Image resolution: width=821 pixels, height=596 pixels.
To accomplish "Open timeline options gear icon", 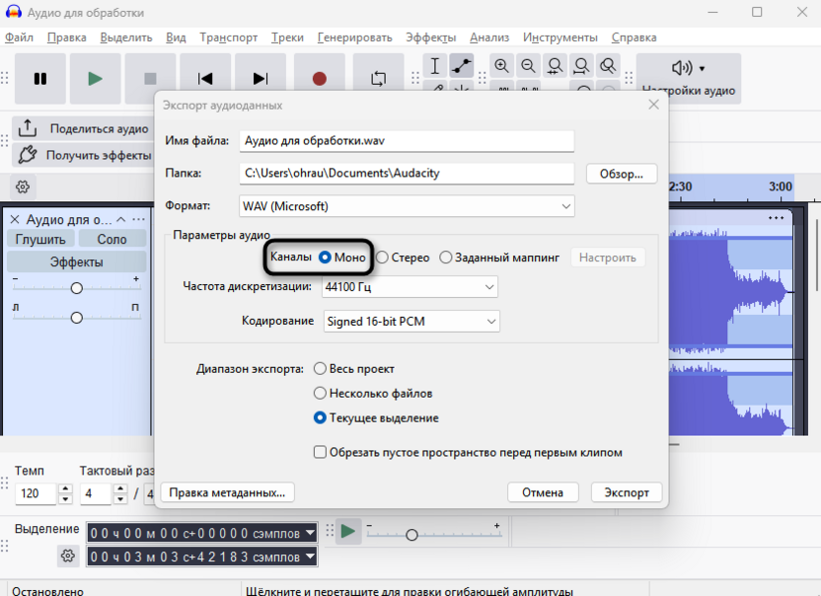I will 23,186.
